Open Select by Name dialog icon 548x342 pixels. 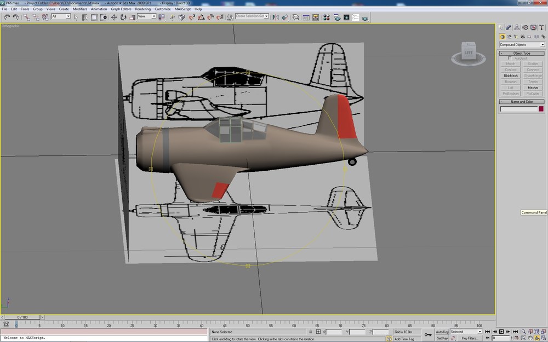coord(84,17)
